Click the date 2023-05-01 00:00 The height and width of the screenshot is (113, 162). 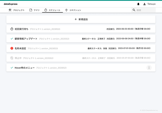click(x=125, y=58)
